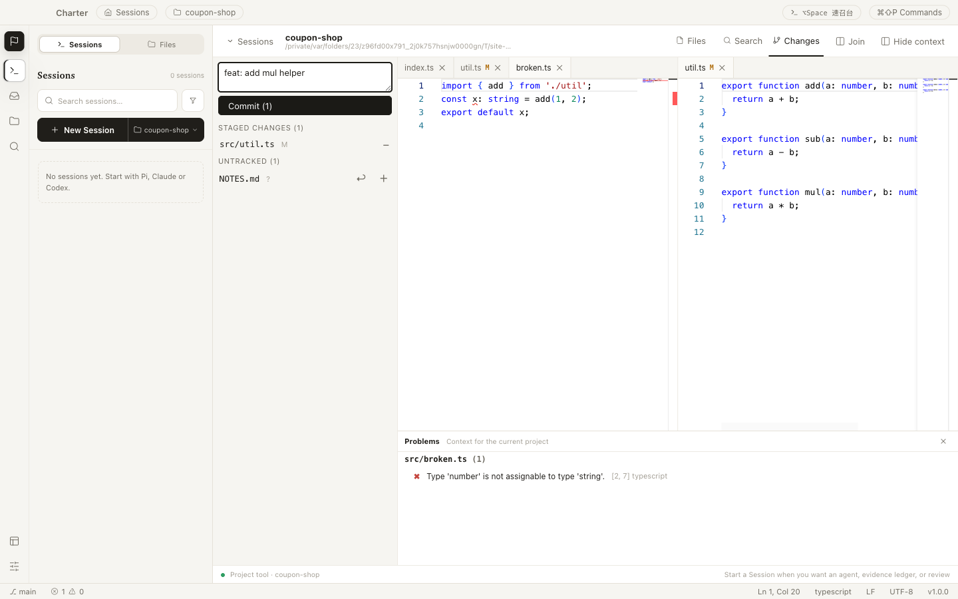Image resolution: width=958 pixels, height=599 pixels.
Task: Stage NOTES.md with the plus icon
Action: click(384, 178)
